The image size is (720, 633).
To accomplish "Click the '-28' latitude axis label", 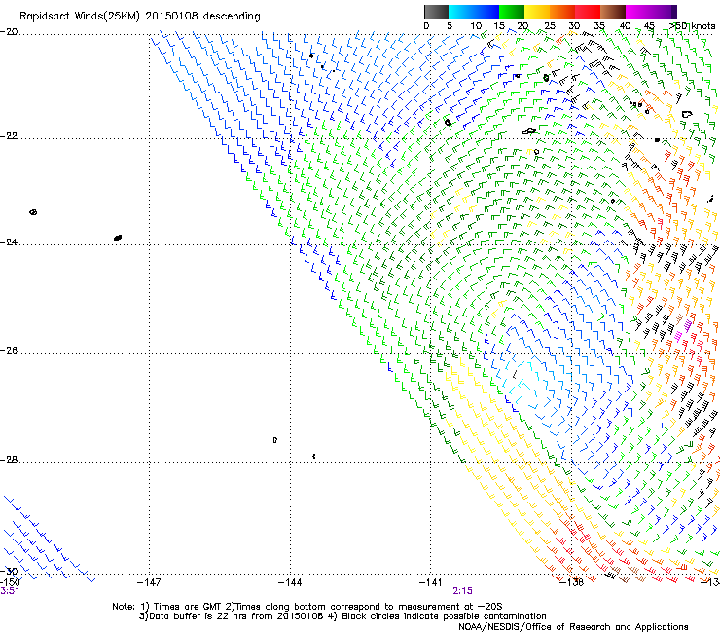I will (x=9, y=460).
